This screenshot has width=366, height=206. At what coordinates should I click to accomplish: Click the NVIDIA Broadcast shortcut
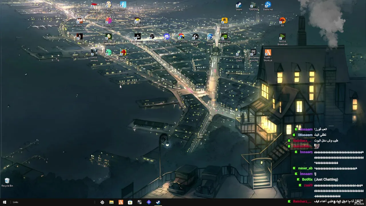click(x=283, y=40)
